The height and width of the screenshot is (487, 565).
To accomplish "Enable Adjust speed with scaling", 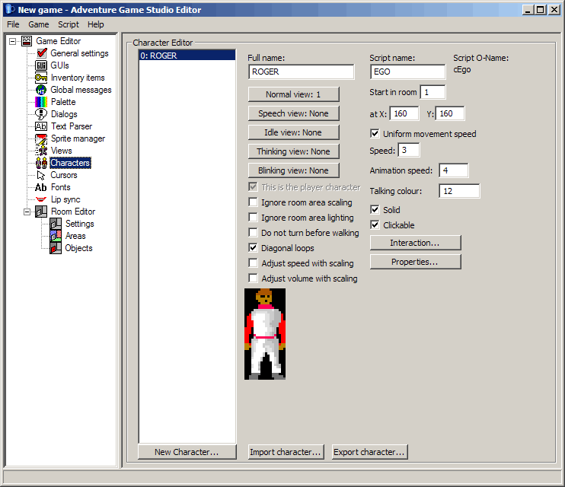I will coord(254,263).
